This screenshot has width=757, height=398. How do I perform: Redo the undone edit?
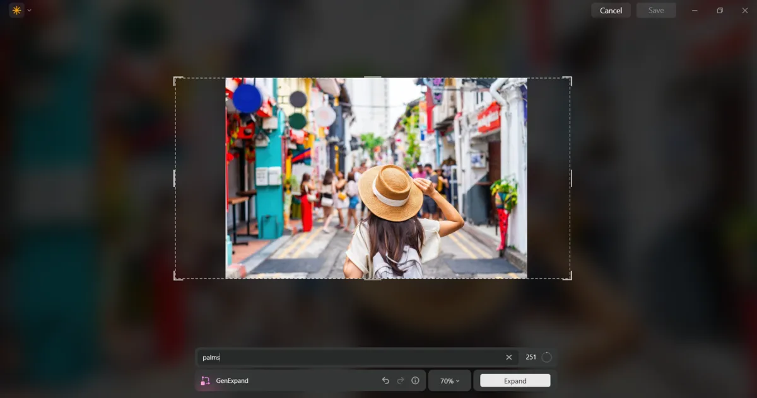[x=401, y=380]
